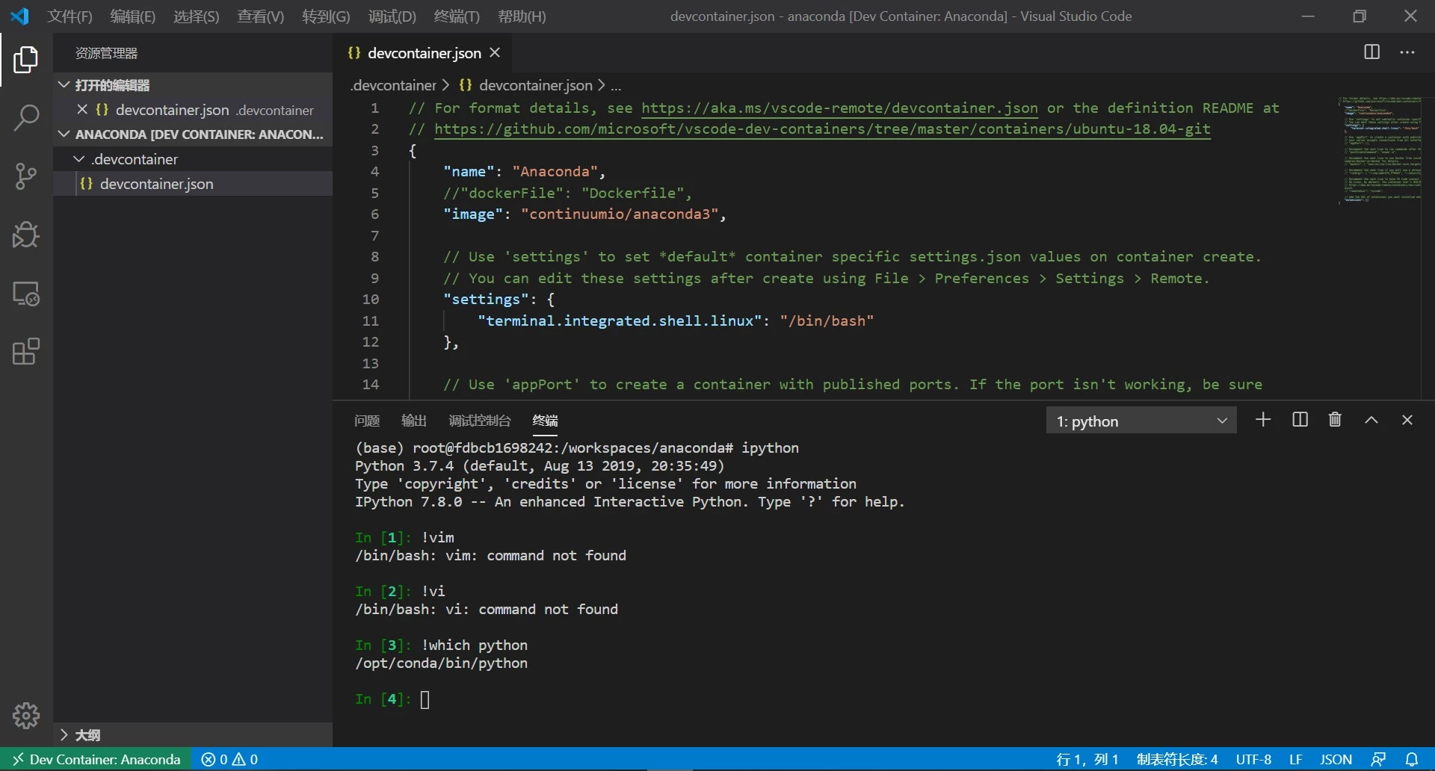
Task: Close the terminal panel
Action: coord(1407,420)
